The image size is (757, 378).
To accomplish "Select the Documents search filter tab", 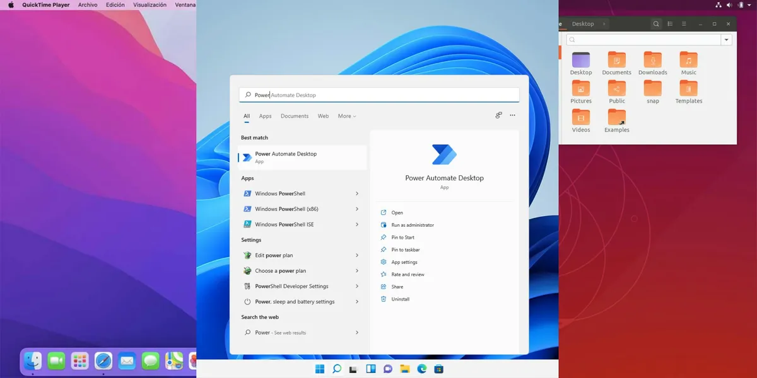I will coord(295,116).
